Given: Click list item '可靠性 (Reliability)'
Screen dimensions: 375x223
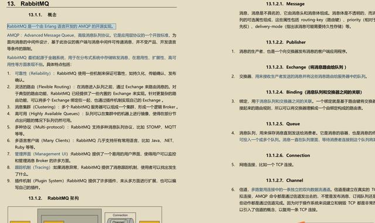Looking at the screenshot, I should coord(96,76).
